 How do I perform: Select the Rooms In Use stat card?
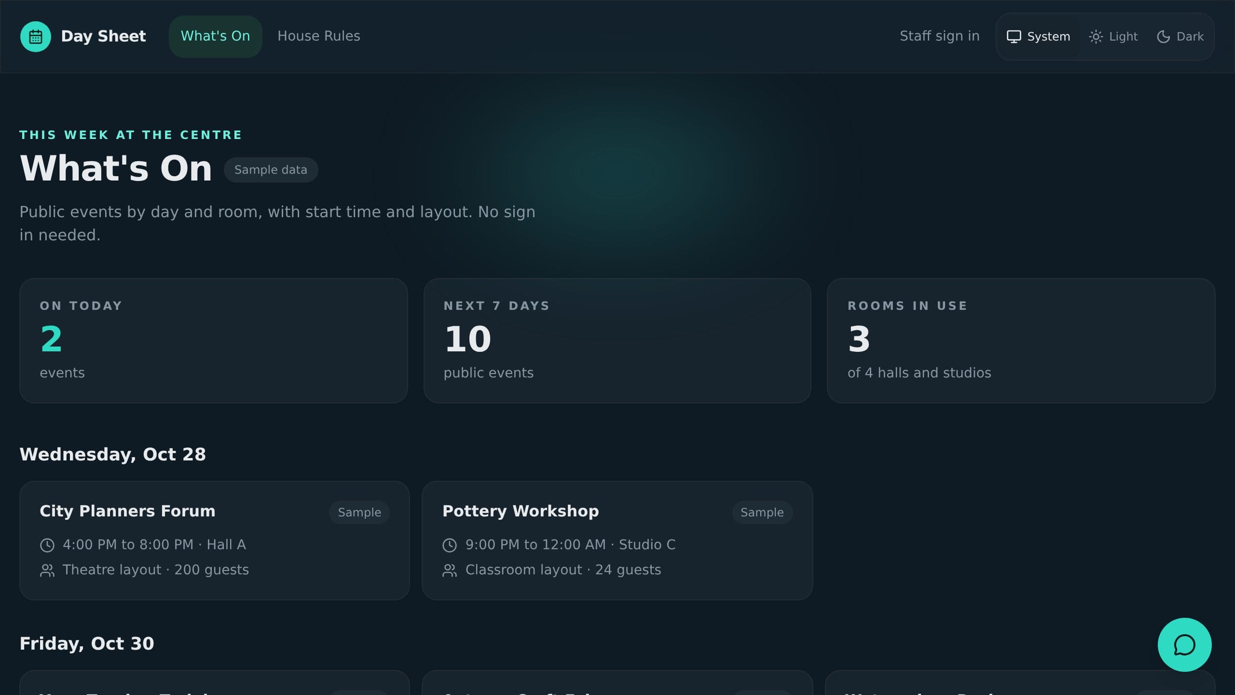pyautogui.click(x=1021, y=341)
